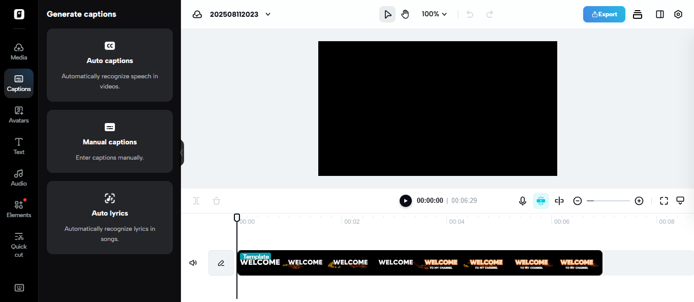This screenshot has width=694, height=302.
Task: Click the total duration 00:06:29 text
Action: tap(464, 201)
